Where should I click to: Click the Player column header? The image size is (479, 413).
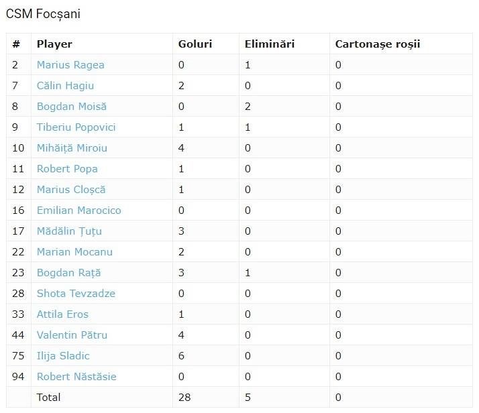point(54,44)
